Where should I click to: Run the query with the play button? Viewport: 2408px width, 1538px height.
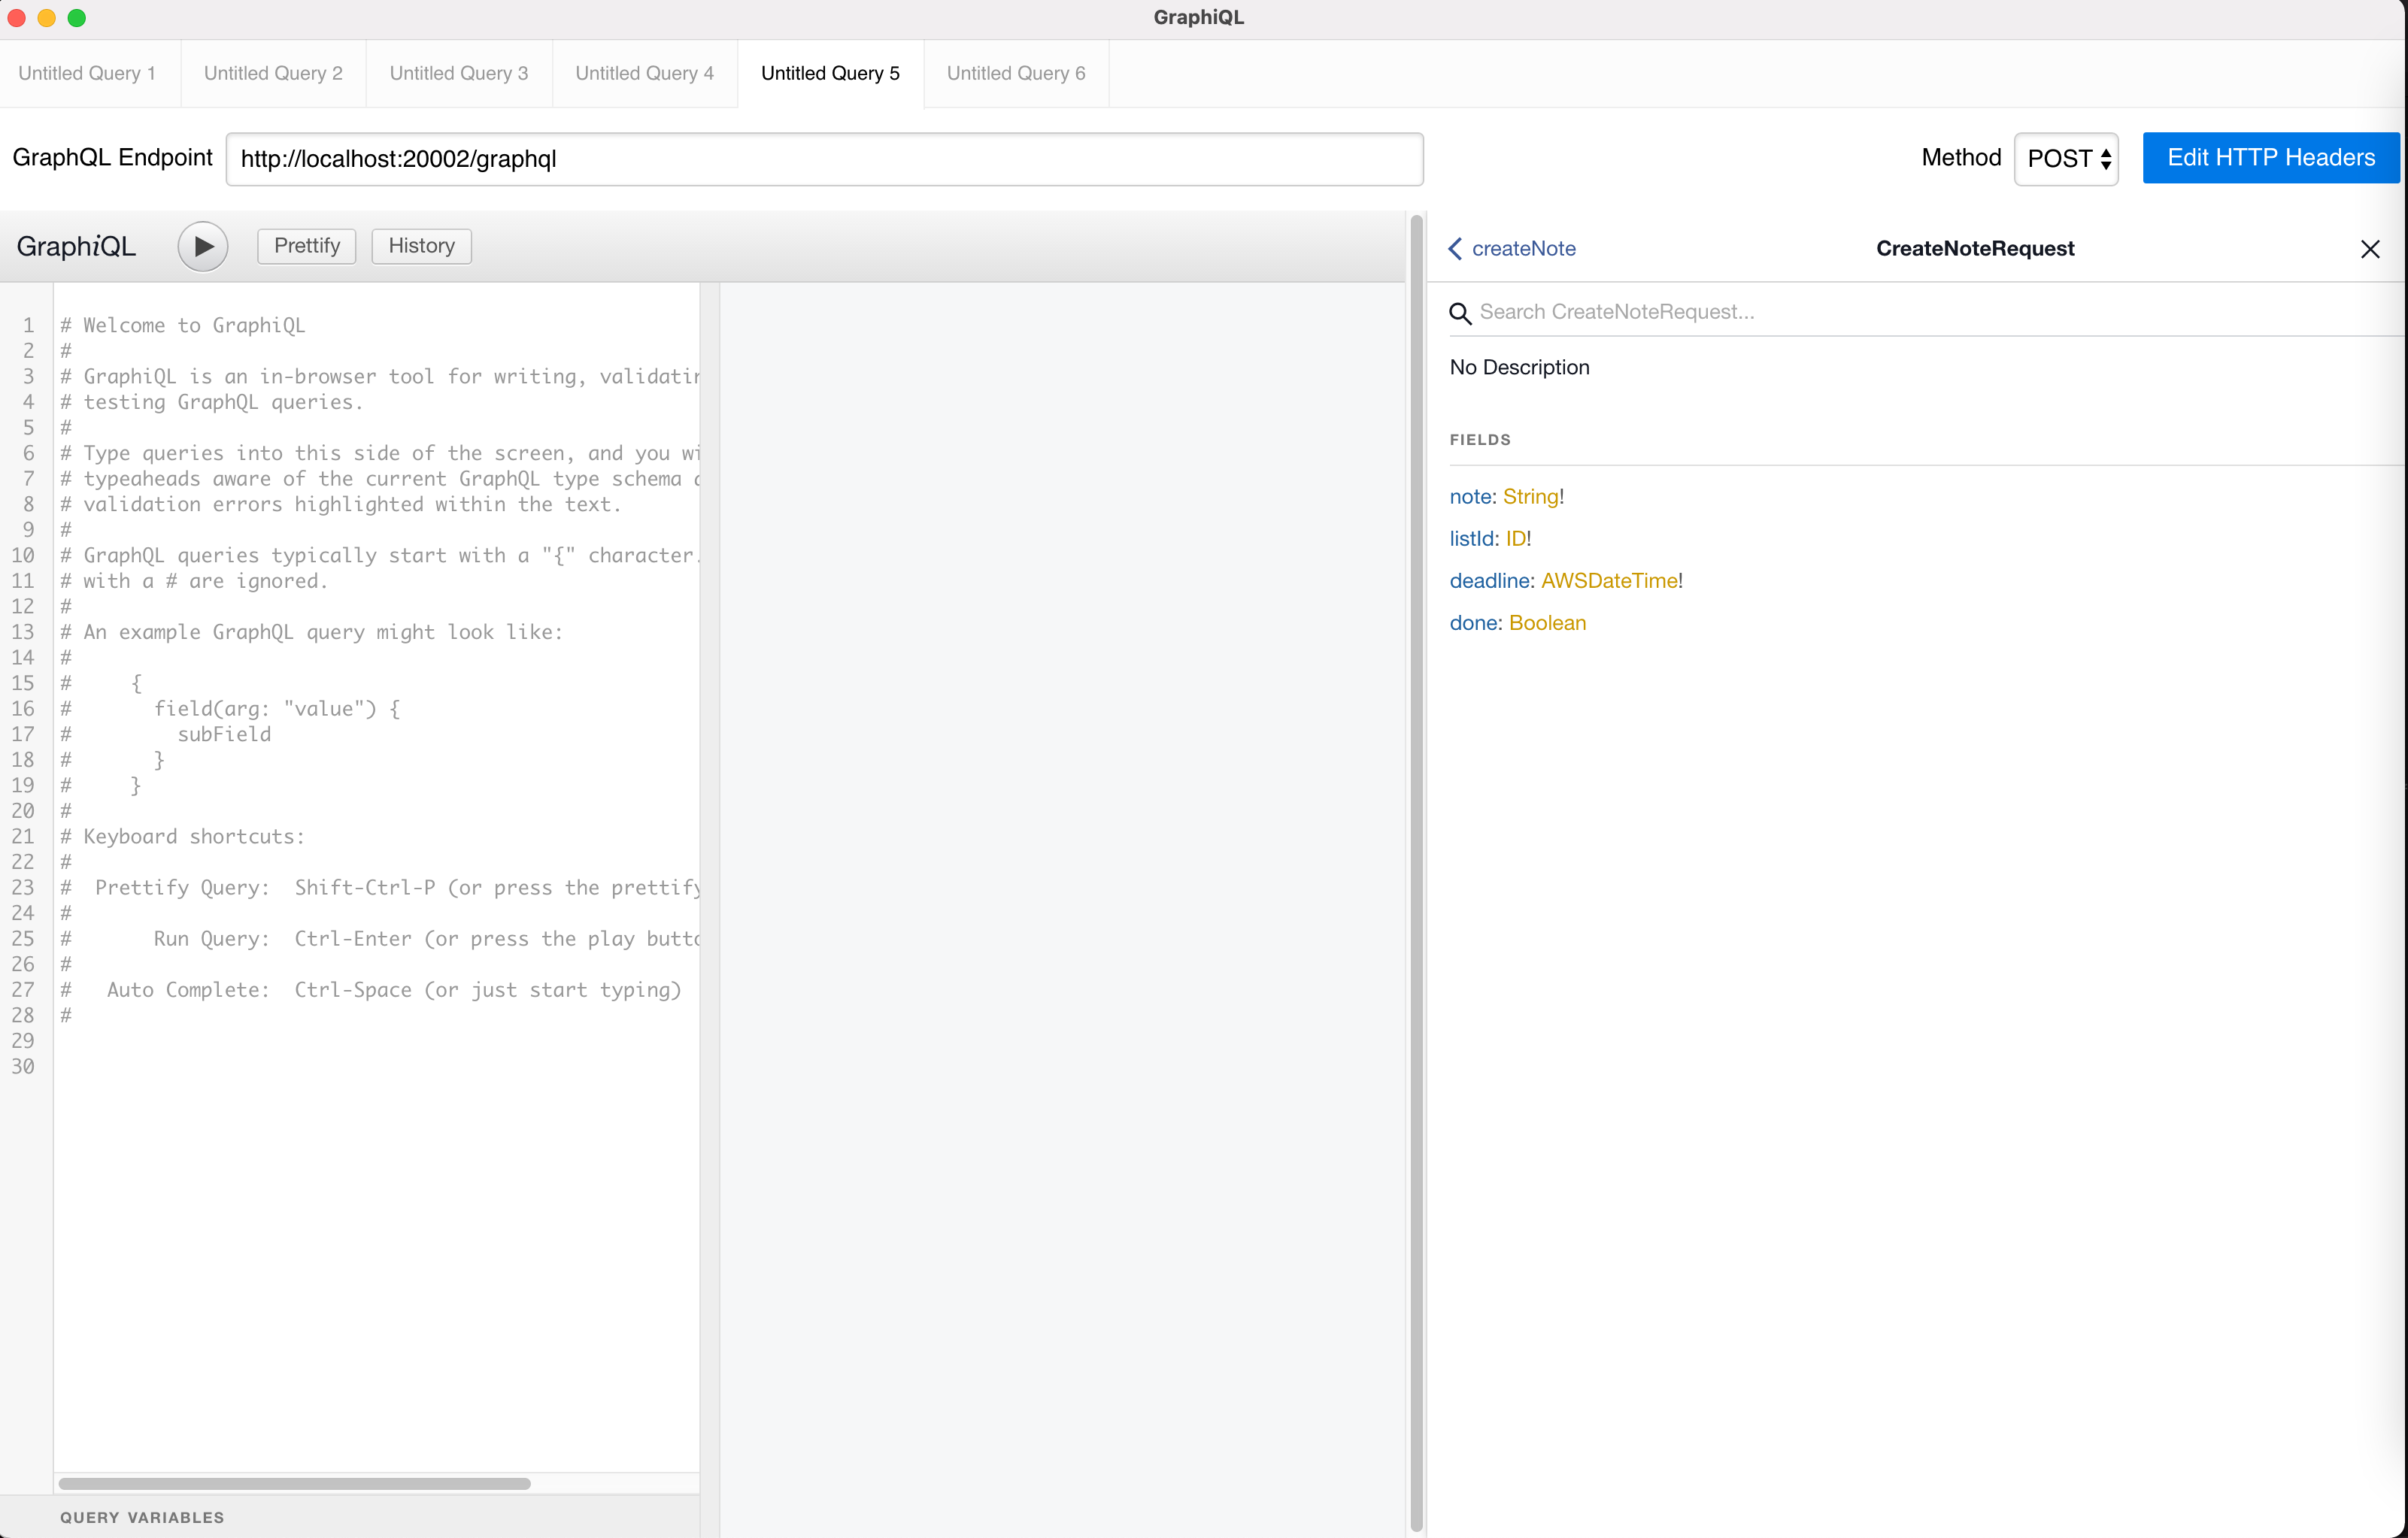(x=203, y=246)
